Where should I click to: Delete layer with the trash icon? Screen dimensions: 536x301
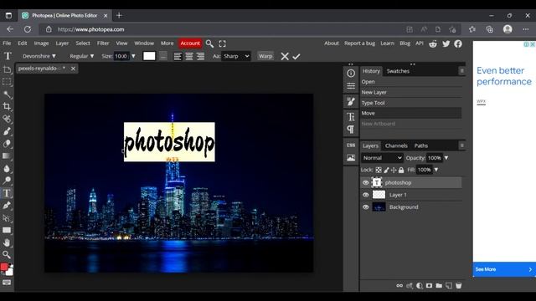coord(459,286)
